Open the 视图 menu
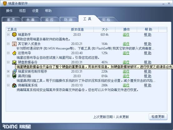 (x=22, y=11)
